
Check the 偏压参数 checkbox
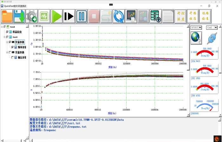[x=13, y=57]
